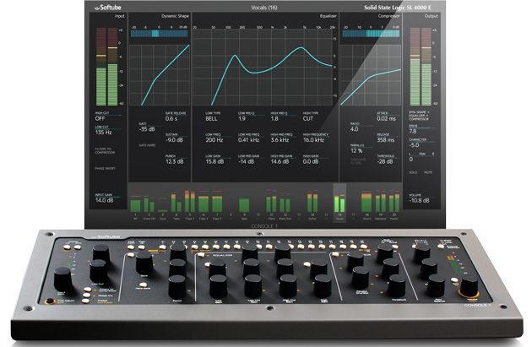The height and width of the screenshot is (347, 532).
Task: Select channel 14 Guitar in the meter strip
Action: click(312, 205)
